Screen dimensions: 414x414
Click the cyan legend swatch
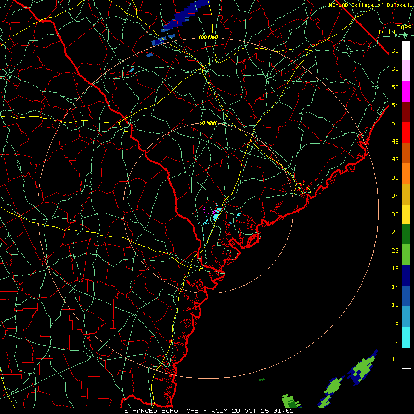tap(406, 337)
